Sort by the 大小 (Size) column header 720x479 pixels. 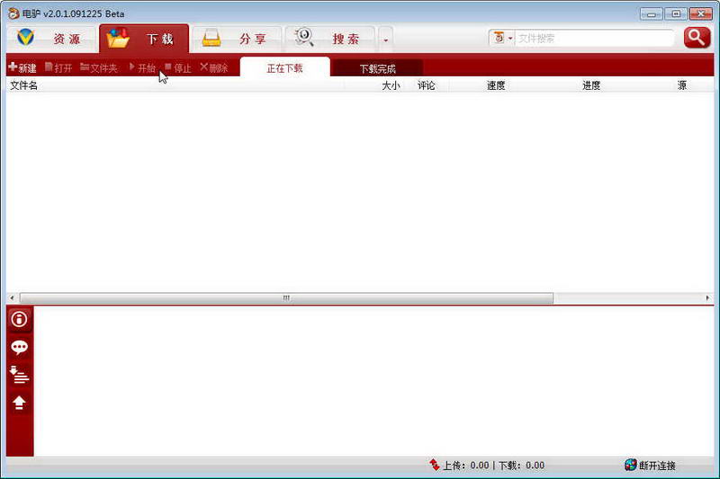(391, 85)
